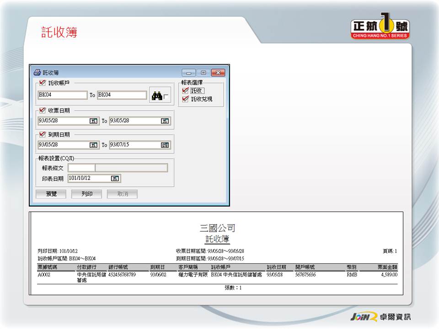Toggle the 收票日期 checkbox

tap(43, 110)
